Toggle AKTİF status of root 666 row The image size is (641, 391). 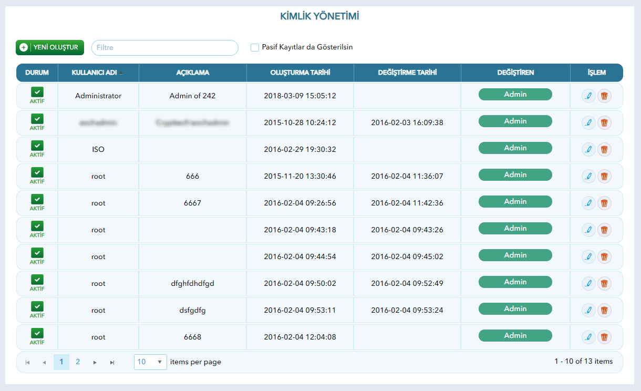pos(37,176)
